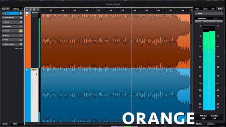The image size is (226, 127).
Task: Click the Input/Output folder track icon
Action: [x=27, y=13]
